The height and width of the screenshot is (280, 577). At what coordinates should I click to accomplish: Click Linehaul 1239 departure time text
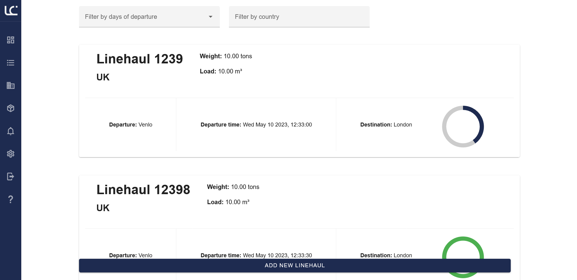256,125
